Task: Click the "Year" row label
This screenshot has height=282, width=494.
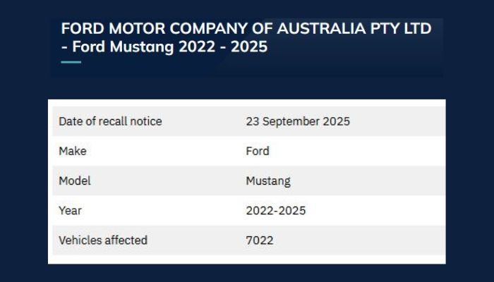Action: (x=71, y=210)
